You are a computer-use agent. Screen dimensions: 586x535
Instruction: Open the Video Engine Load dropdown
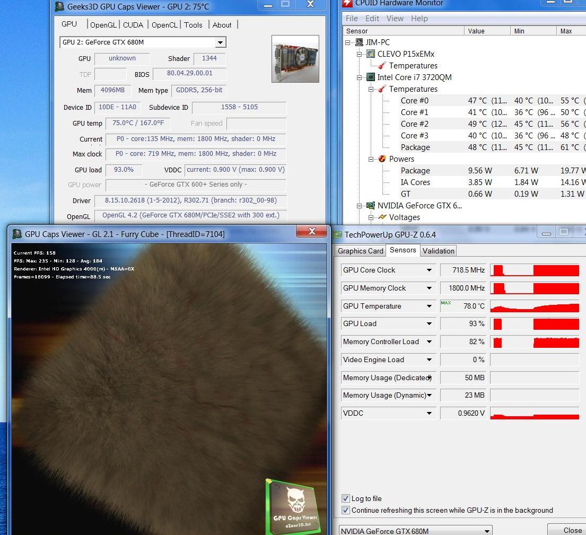click(429, 359)
